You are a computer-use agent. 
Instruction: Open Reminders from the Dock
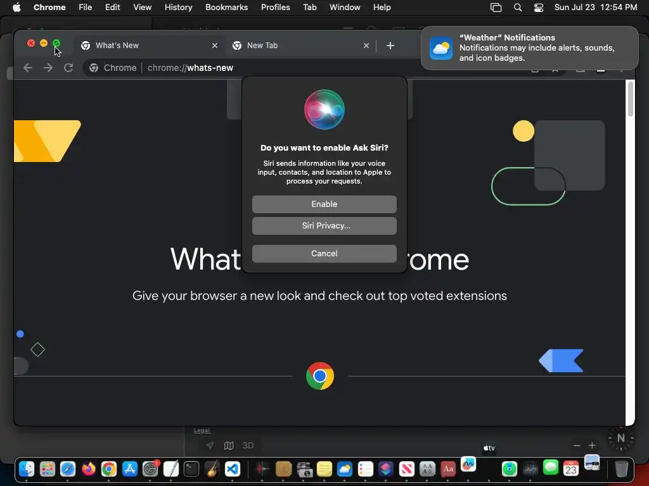pyautogui.click(x=366, y=469)
